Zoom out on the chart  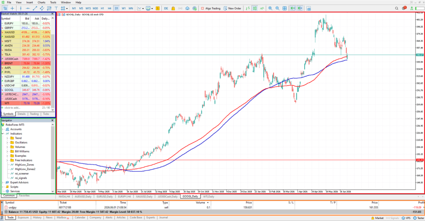(277, 8)
